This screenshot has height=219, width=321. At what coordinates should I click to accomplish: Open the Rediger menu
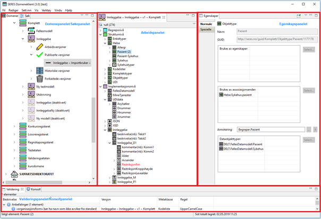[x=13, y=10]
